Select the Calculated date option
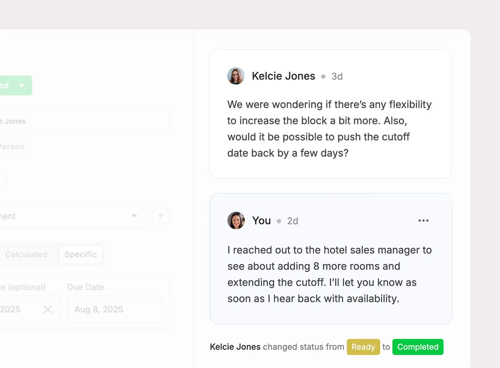Viewport: 500px width, 368px height. pos(26,254)
